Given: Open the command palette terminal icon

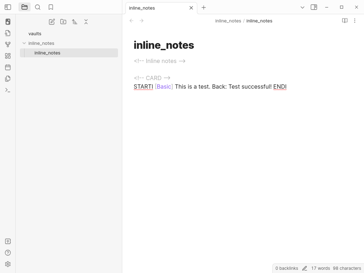Looking at the screenshot, I should click(x=8, y=90).
